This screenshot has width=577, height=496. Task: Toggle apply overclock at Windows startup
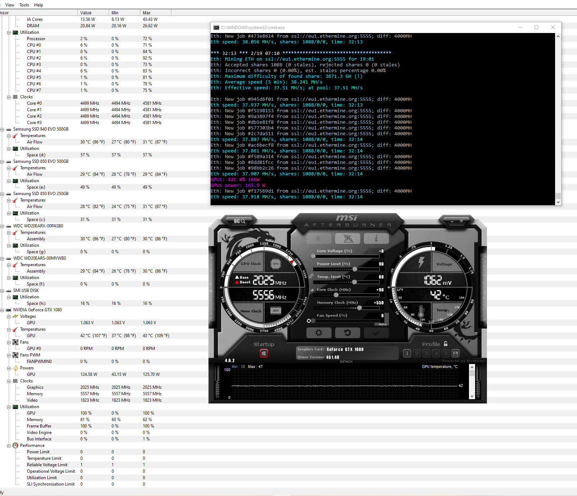pos(264,353)
